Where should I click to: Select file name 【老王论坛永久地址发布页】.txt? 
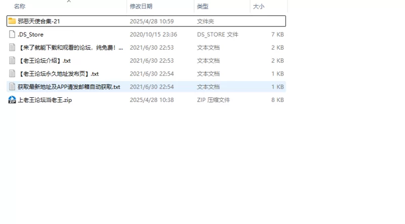tap(58, 73)
